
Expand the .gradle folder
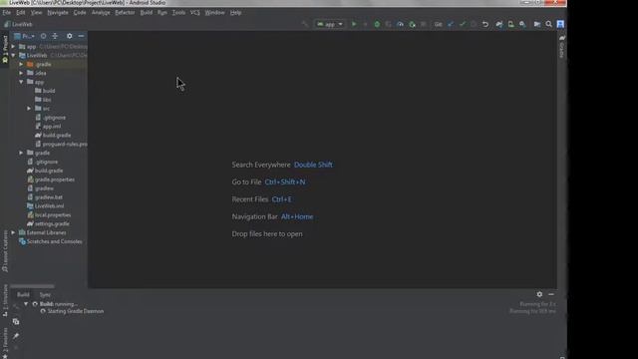point(21,64)
